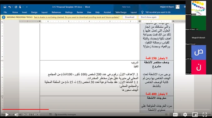
Task: Click the Resonate Yemen participant thumbnail
Action: point(199,8)
